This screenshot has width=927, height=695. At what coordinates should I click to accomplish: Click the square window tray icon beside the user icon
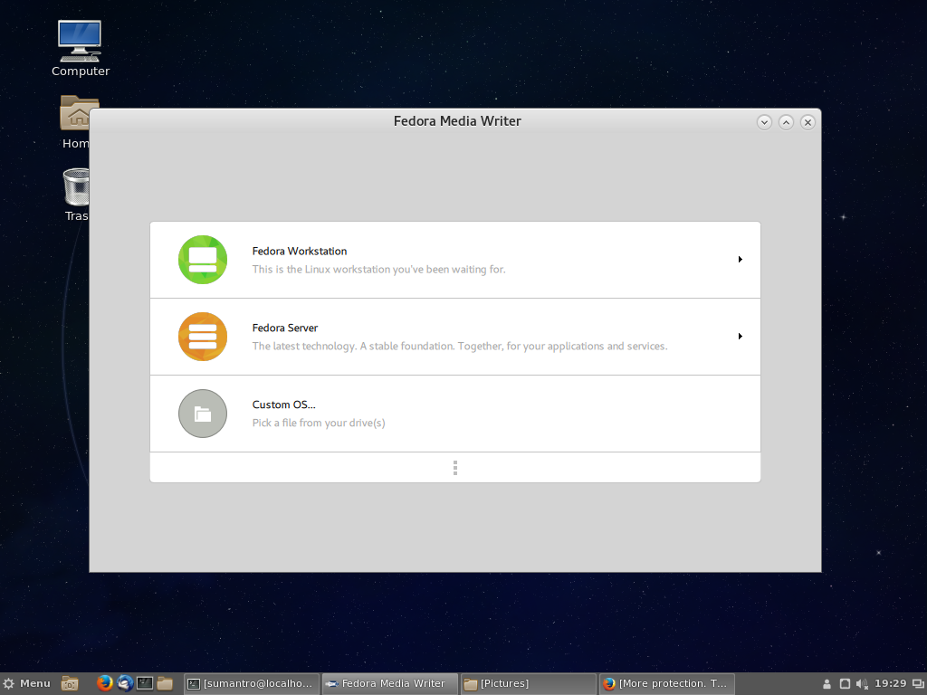point(845,684)
